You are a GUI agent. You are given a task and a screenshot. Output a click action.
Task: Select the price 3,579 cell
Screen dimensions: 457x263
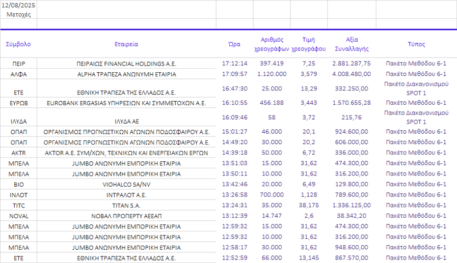coord(309,74)
